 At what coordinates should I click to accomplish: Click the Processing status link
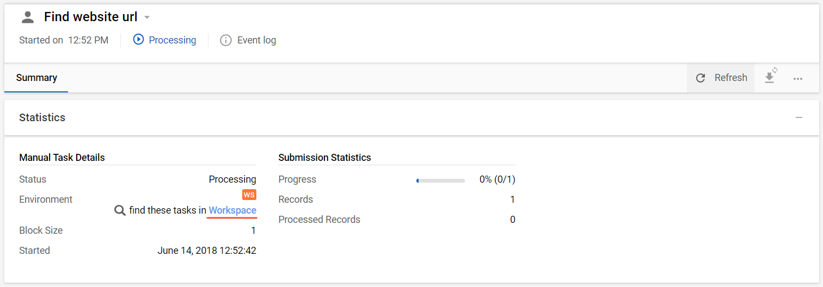172,40
